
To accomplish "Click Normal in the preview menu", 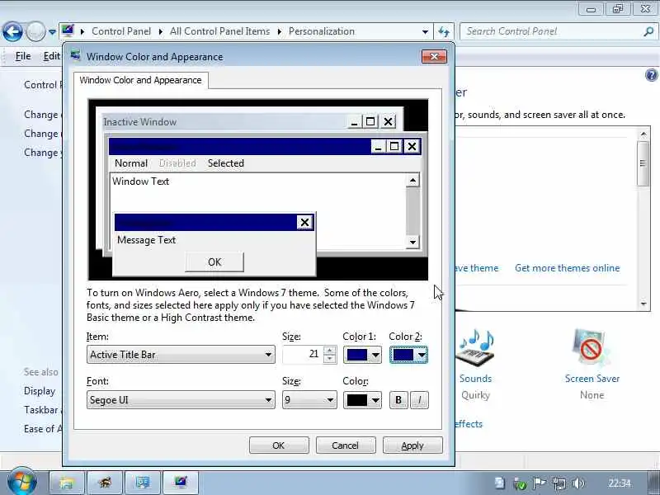I will (131, 163).
